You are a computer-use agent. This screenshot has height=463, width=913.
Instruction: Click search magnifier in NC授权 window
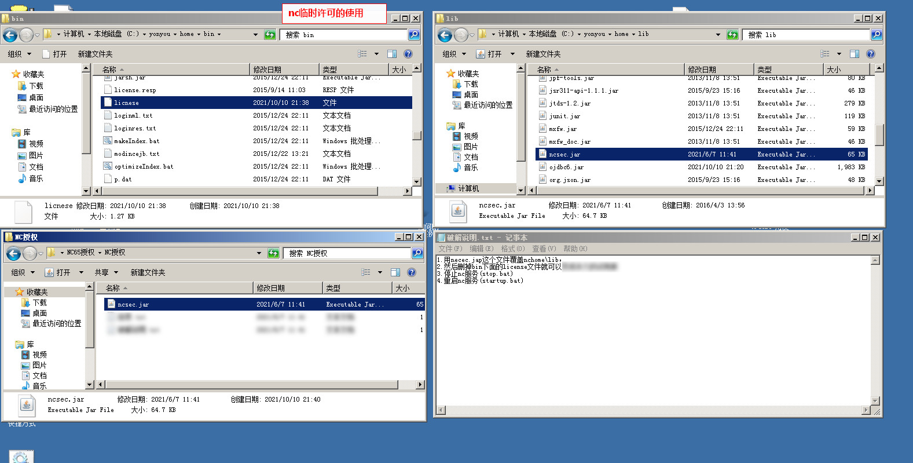tap(417, 253)
